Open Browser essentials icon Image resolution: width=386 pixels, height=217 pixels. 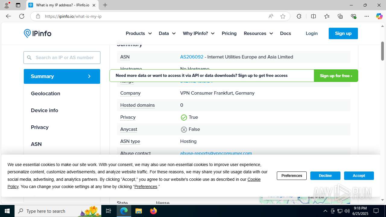pos(353,16)
